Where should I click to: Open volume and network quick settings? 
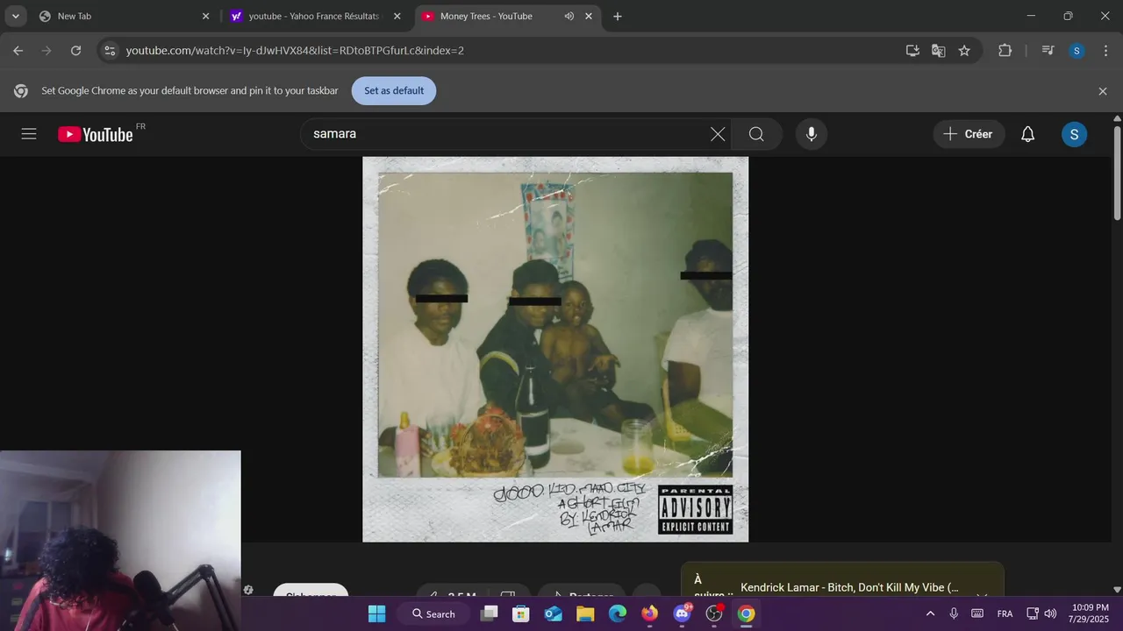tap(1041, 613)
